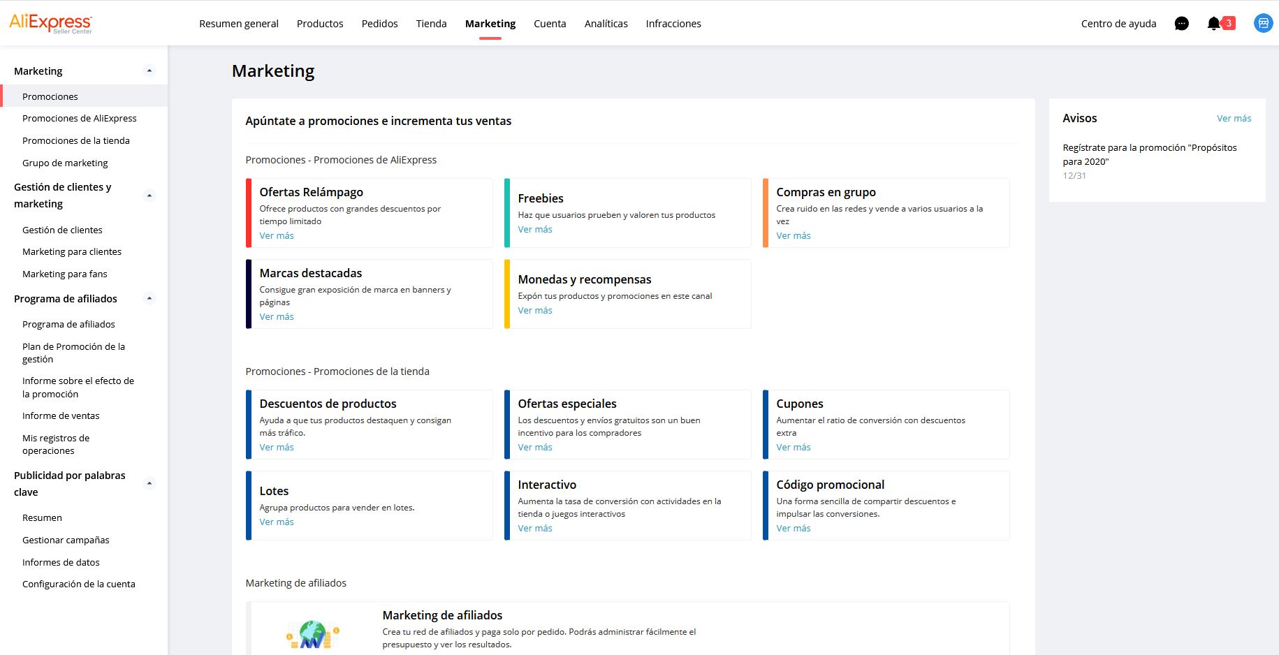Open the Freebies card title

(x=541, y=198)
